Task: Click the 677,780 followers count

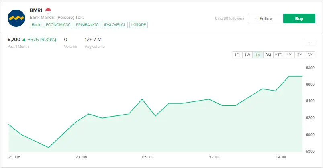Action: coord(229,18)
